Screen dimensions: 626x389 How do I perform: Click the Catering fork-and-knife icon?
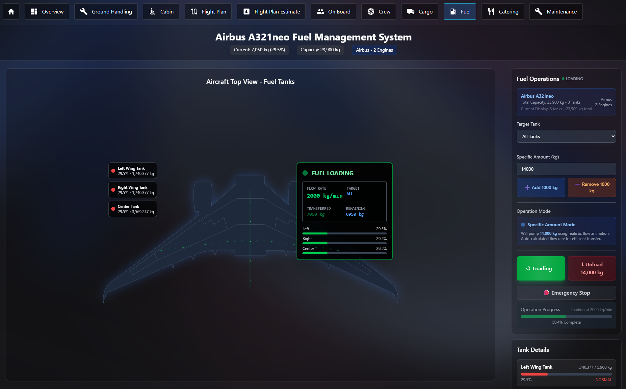(x=491, y=12)
